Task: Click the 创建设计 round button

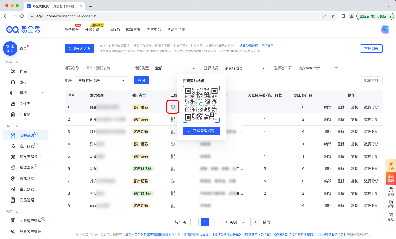Action: click(x=10, y=49)
